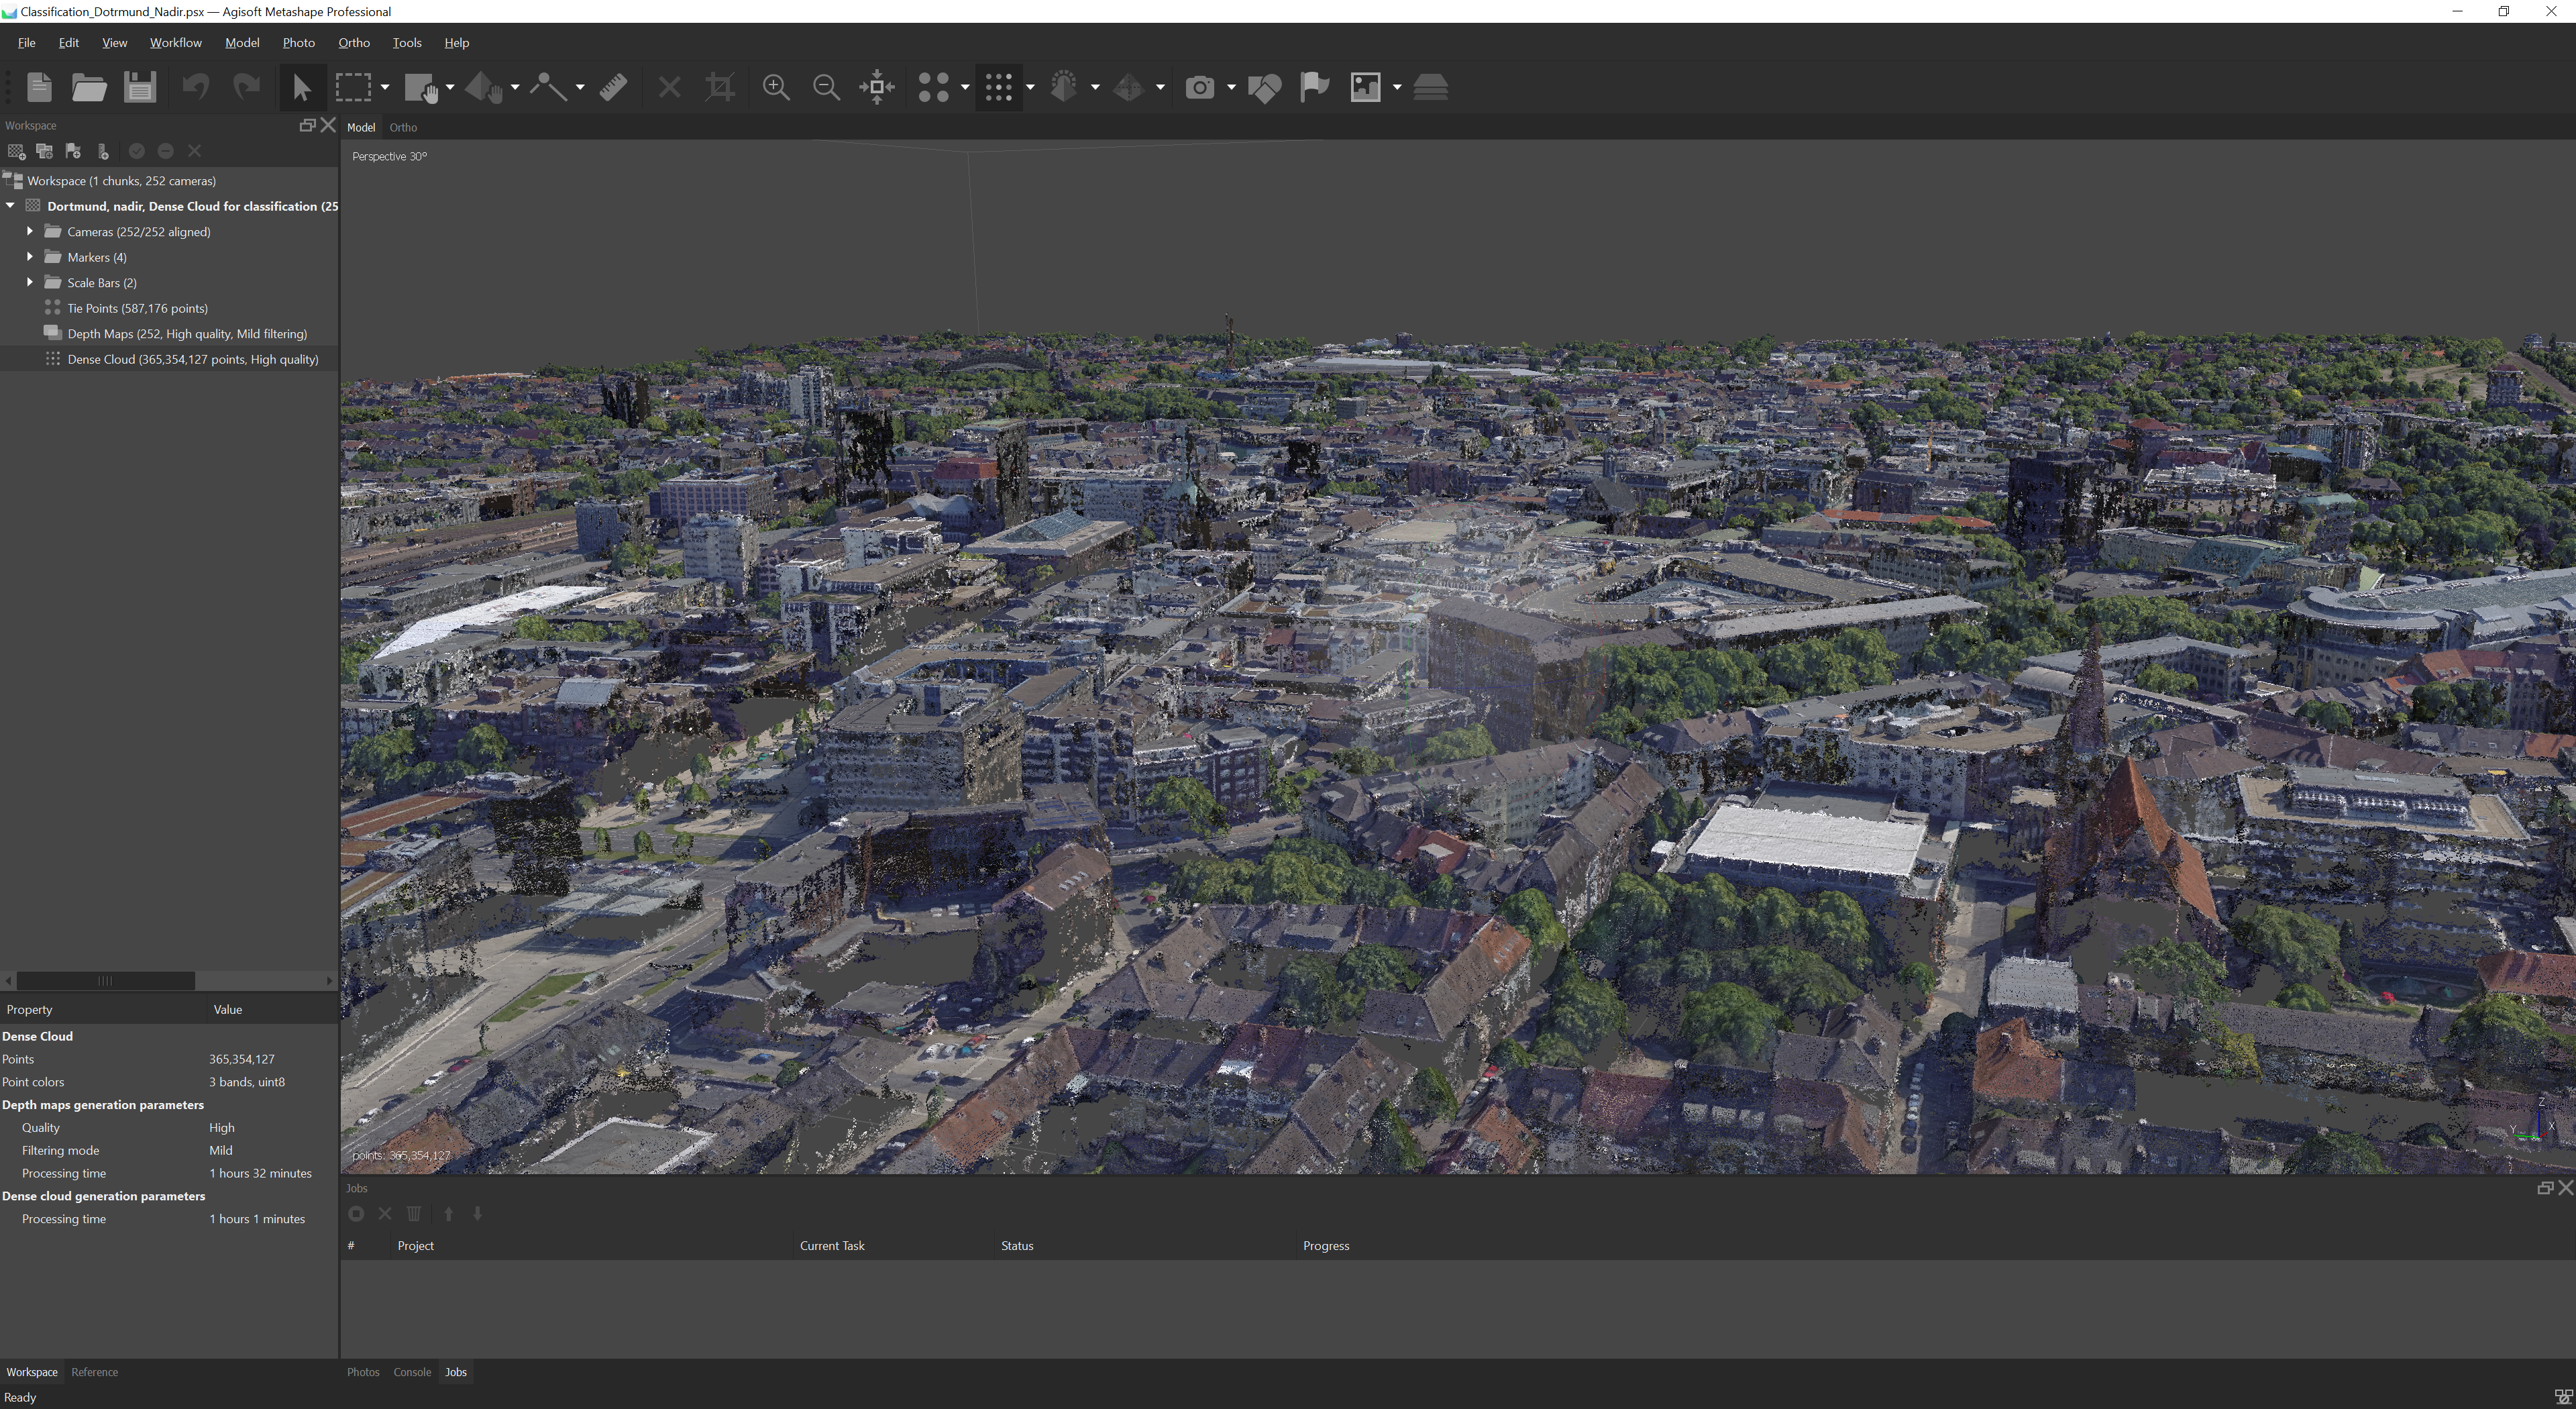2576x1409 pixels.
Task: Click the Save project floppy icon
Action: coord(140,88)
